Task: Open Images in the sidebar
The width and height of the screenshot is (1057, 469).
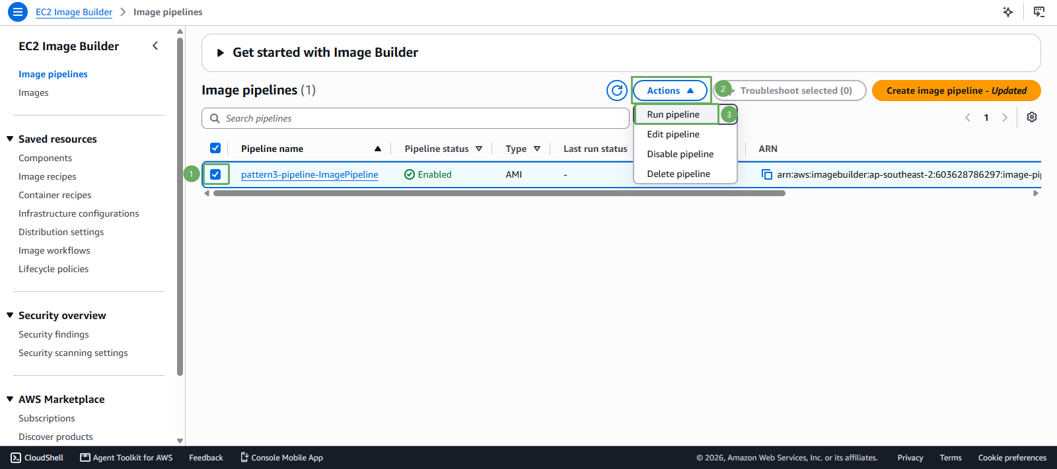Action: click(34, 92)
